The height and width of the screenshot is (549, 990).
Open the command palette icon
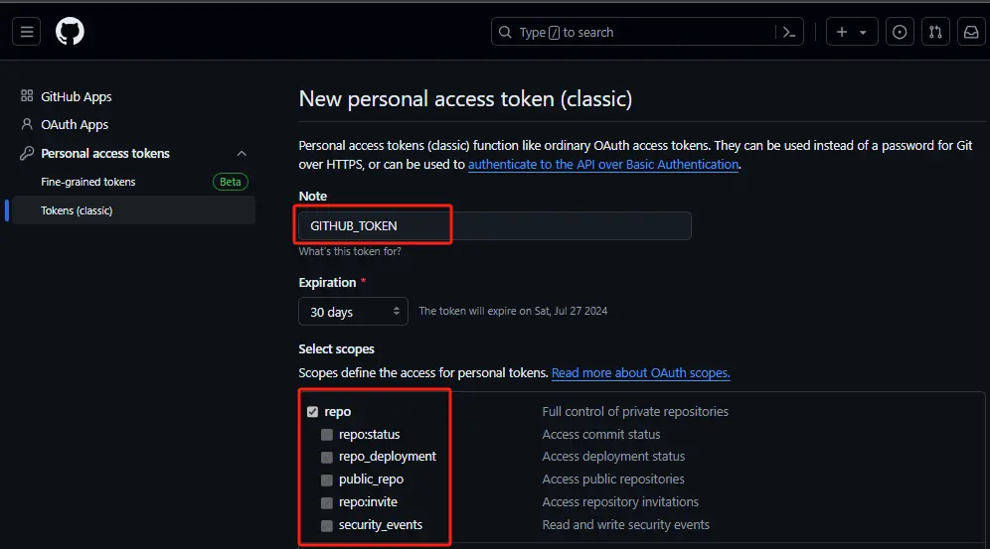pos(789,32)
